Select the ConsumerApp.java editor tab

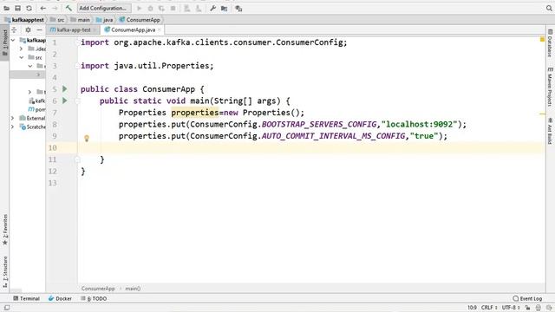(x=133, y=30)
